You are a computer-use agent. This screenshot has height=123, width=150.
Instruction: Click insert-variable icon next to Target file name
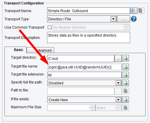[125, 67]
